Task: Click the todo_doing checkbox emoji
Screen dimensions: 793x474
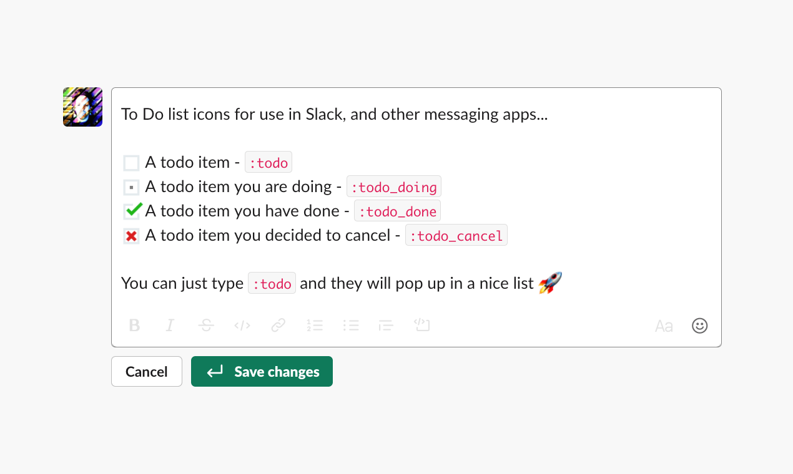Action: point(131,186)
